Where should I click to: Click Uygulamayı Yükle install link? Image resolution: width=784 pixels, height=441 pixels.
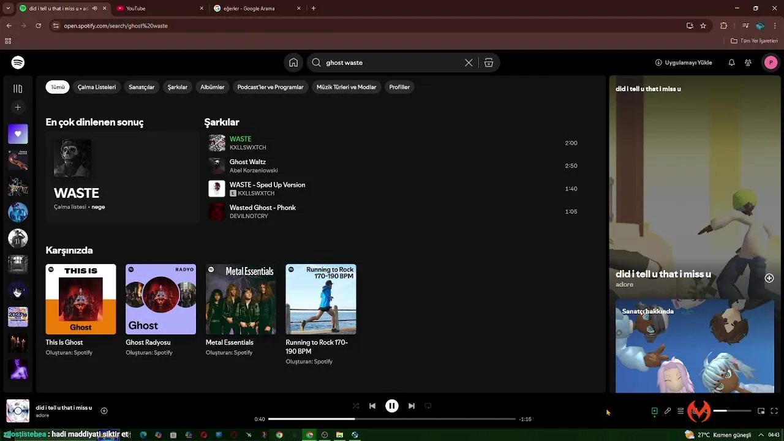(684, 62)
